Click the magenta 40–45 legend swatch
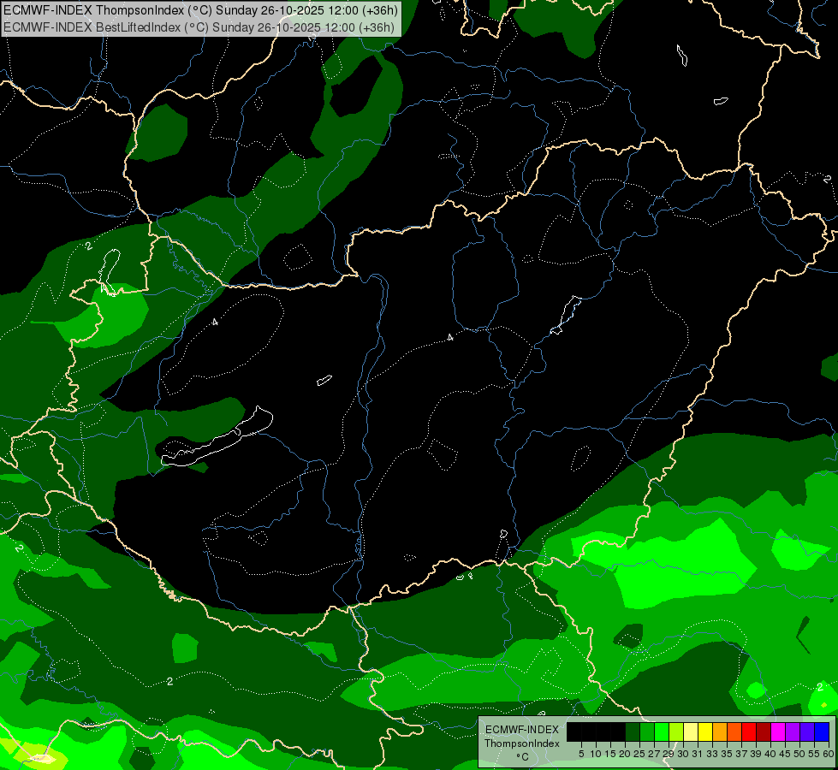The height and width of the screenshot is (770, 838). tap(778, 731)
